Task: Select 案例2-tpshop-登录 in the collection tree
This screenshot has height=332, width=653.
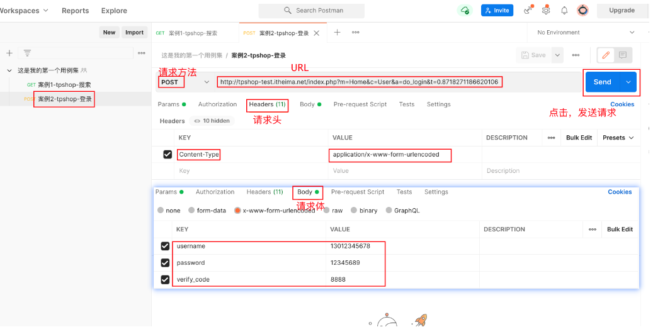Action: (65, 99)
